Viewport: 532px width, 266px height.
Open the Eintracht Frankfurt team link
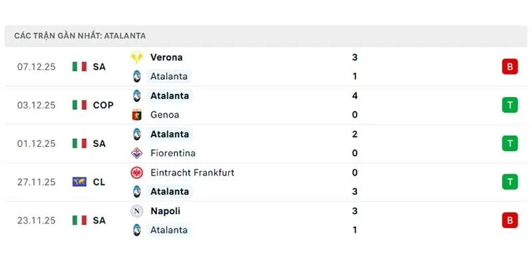(x=192, y=173)
